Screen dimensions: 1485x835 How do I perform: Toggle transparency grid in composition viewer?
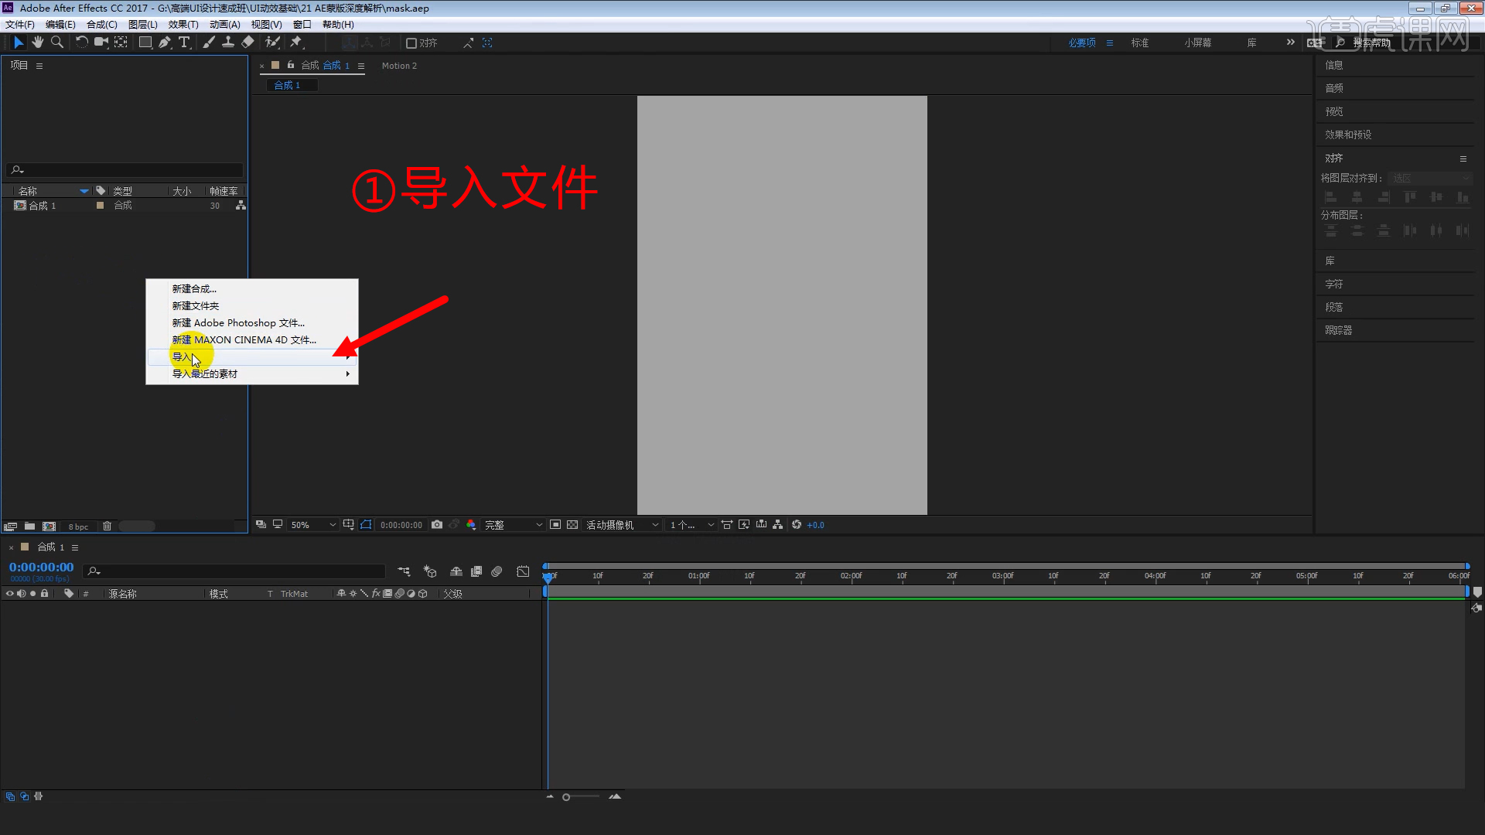click(x=572, y=524)
